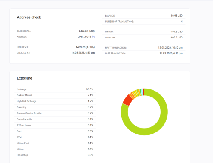Image resolution: width=213 pixels, height=163 pixels.
Task: Click the small red slice at donut top
Action: [x=144, y=92]
